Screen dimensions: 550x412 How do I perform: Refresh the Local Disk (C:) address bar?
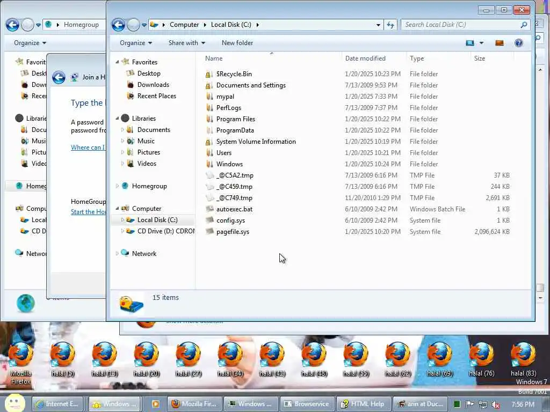point(390,25)
